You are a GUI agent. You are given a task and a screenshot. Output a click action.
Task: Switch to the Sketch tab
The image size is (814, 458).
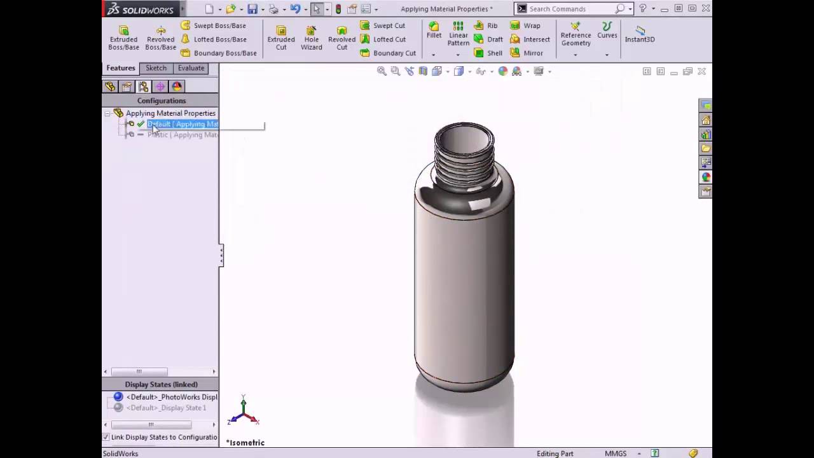[156, 68]
